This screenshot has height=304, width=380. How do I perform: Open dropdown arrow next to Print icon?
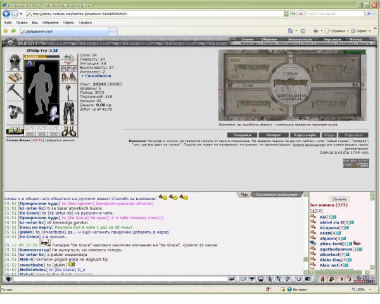click(321, 31)
